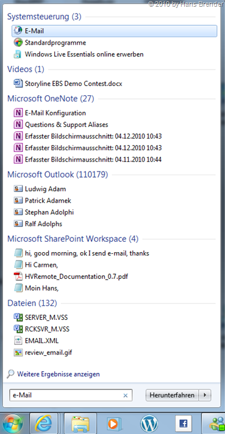Click the E-Mail control panel icon

18,31
